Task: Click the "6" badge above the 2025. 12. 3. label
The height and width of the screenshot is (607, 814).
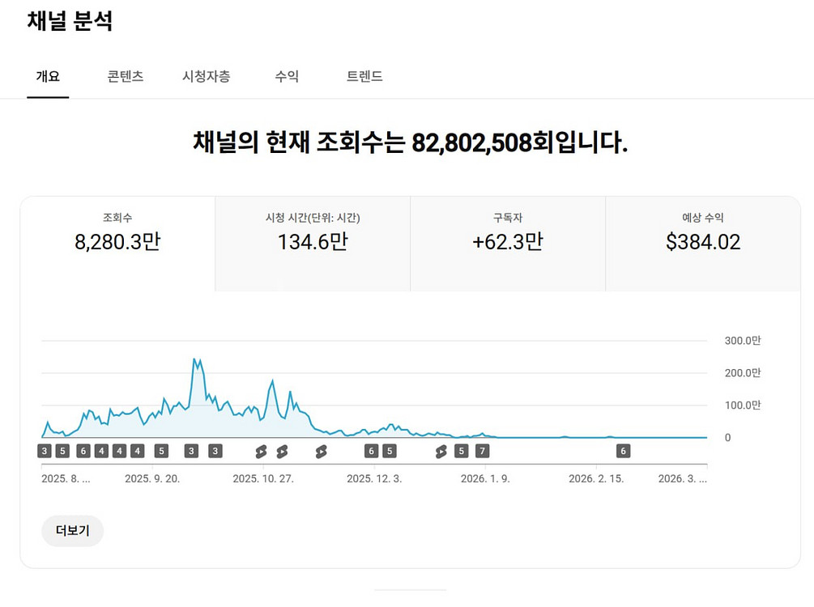Action: click(x=371, y=451)
